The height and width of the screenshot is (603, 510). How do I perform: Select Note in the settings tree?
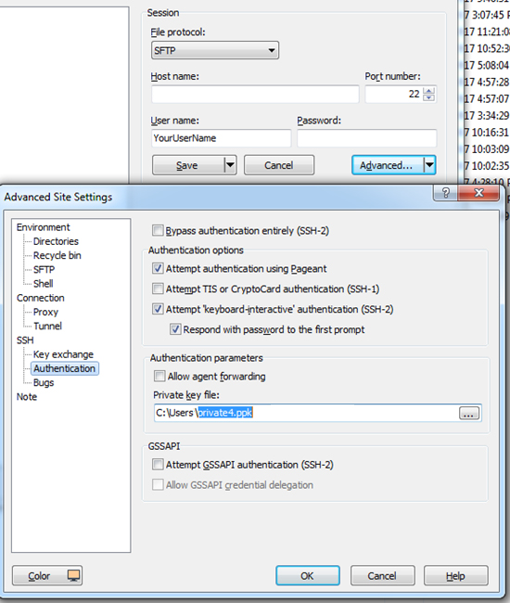pos(27,397)
